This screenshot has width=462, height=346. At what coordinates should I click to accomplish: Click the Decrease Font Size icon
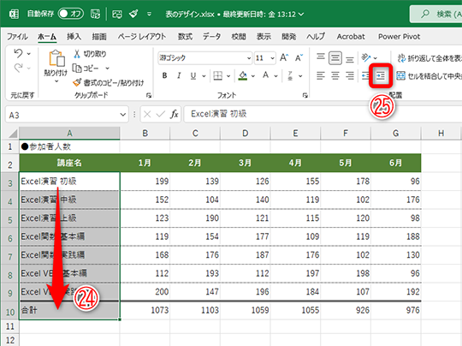[x=299, y=57]
